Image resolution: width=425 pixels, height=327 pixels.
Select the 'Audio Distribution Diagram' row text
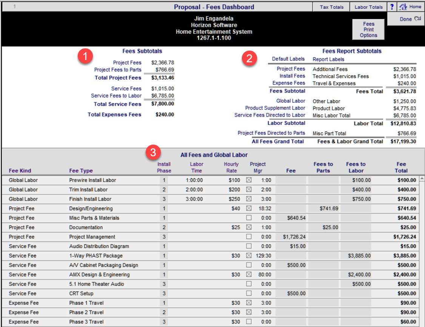pyautogui.click(x=99, y=246)
